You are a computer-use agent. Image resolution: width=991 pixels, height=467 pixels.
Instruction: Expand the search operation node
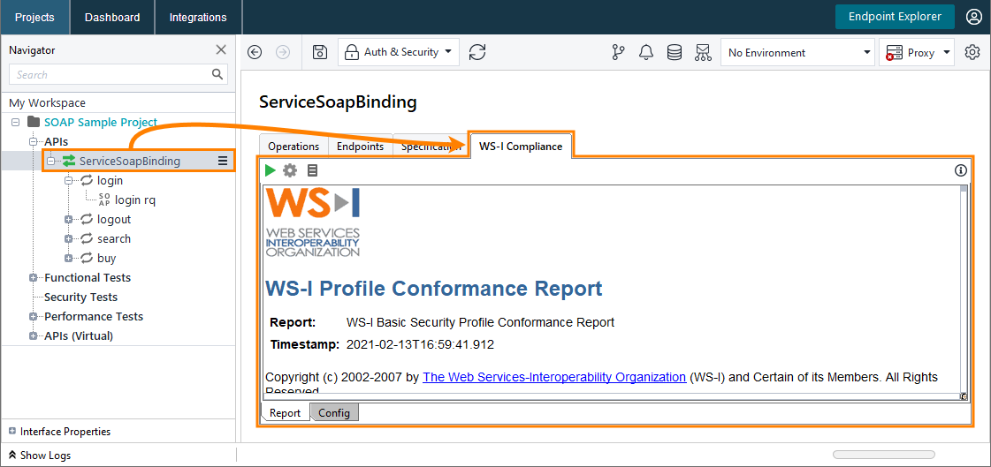coord(68,239)
